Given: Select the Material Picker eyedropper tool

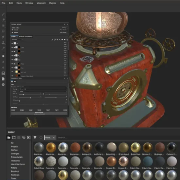Looking at the screenshot, I should tap(3, 48).
